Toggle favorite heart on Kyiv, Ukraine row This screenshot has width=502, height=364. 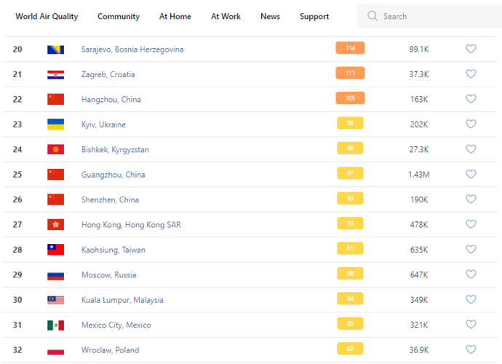(471, 124)
